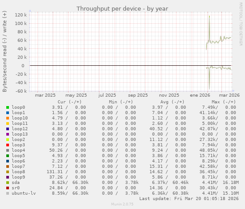Select the loop6 legend label
Viewport: 245px width, 209px height.
pyautogui.click(x=18, y=161)
